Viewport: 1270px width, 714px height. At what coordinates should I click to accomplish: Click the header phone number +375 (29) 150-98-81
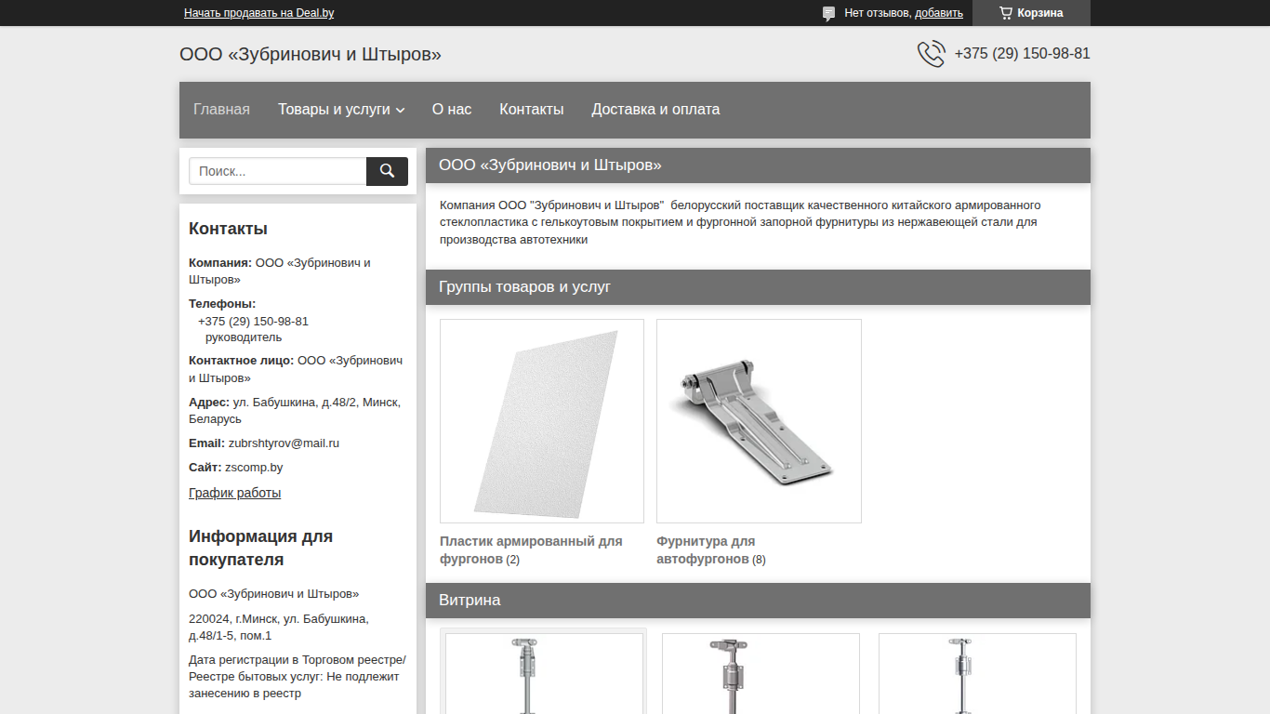(1022, 54)
